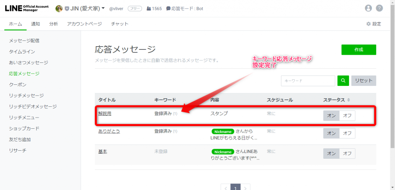395x190 pixels.
Task: Sort by the ステータス column arrows
Action: (349, 100)
